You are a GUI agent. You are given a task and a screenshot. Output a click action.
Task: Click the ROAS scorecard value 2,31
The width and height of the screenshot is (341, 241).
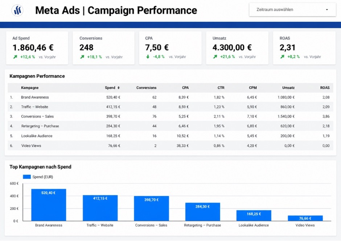(288, 47)
